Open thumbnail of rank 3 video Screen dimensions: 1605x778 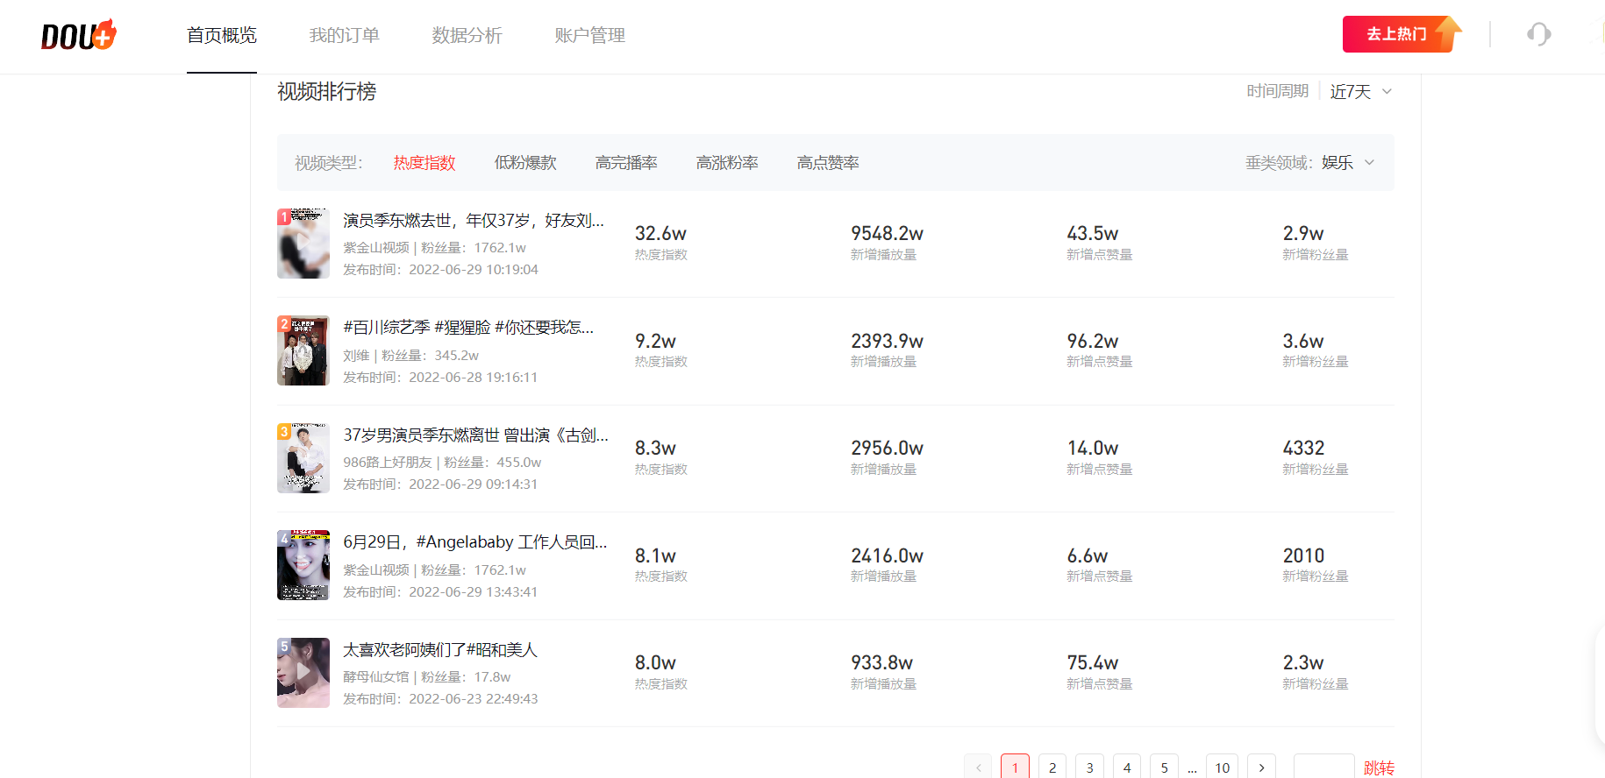point(303,458)
